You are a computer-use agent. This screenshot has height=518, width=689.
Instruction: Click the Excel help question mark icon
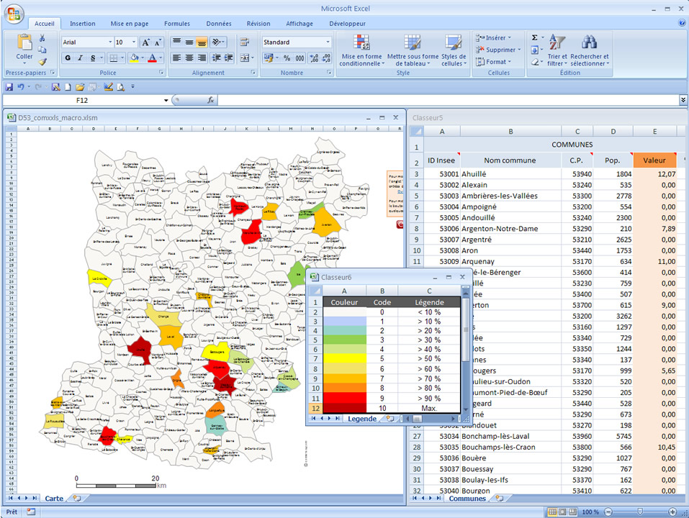click(682, 23)
